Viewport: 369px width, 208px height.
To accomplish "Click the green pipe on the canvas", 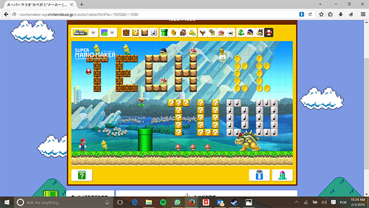I will tap(145, 140).
